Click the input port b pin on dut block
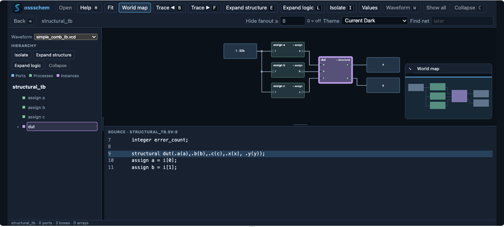The width and height of the screenshot is (504, 227). (321, 71)
